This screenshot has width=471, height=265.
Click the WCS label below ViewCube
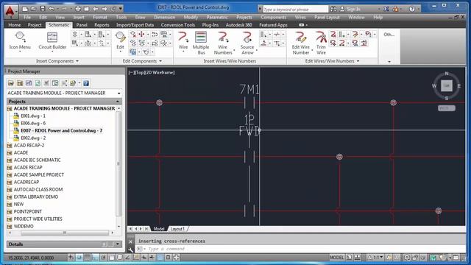pyautogui.click(x=447, y=108)
